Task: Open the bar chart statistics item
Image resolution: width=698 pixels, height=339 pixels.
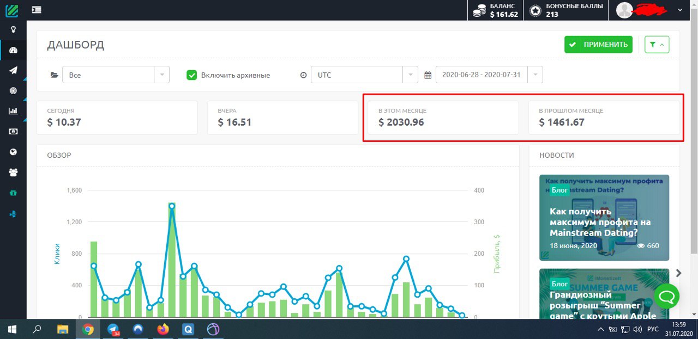Action: [13, 111]
